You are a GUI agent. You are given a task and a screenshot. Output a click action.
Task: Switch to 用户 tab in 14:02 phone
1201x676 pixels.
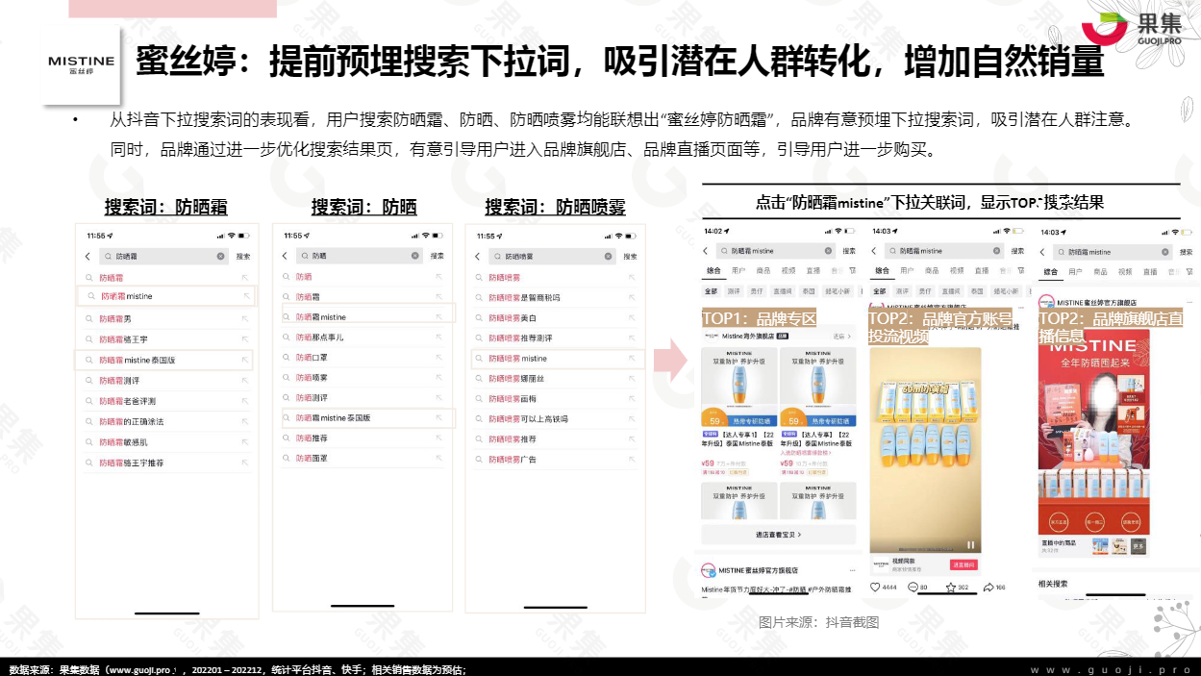coord(738,271)
